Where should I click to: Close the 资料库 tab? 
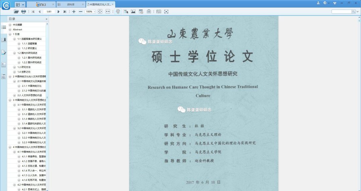[83, 4]
